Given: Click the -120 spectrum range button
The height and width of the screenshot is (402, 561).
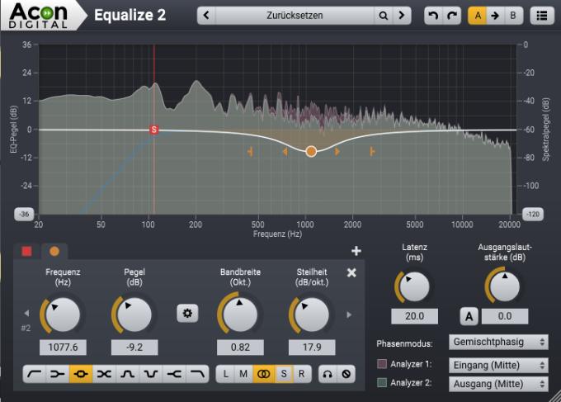Looking at the screenshot, I should click(533, 214).
